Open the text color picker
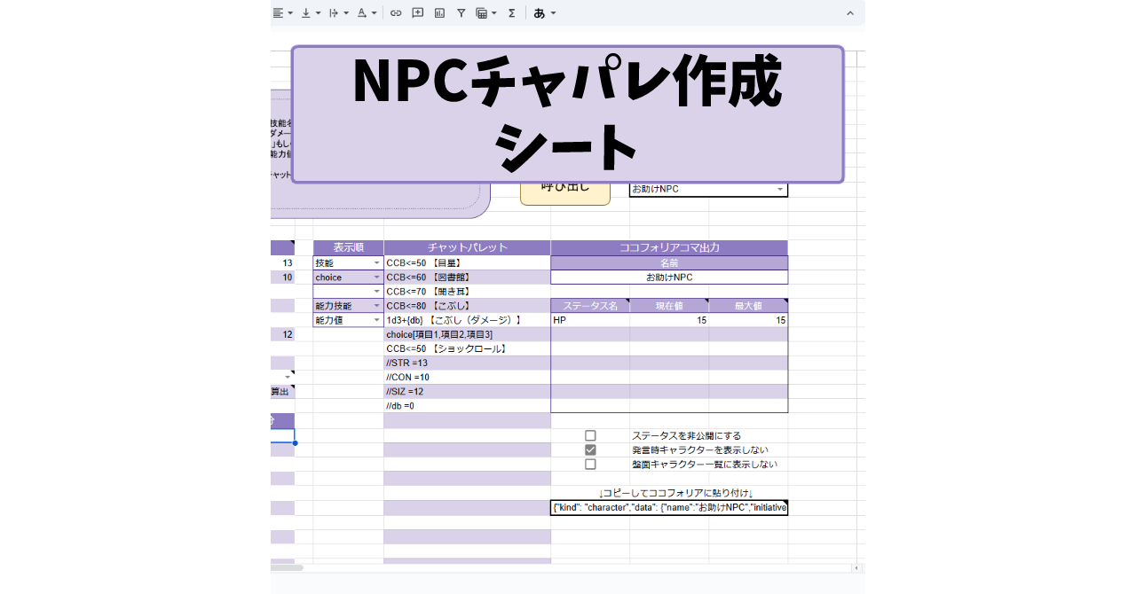This screenshot has height=594, width=1136. (362, 13)
